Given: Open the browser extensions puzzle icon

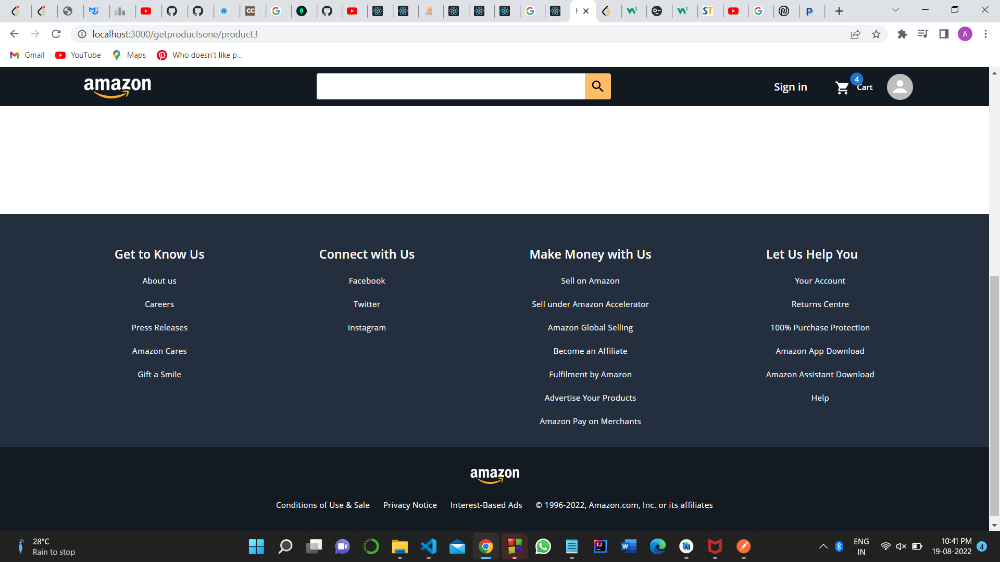Looking at the screenshot, I should [x=903, y=34].
